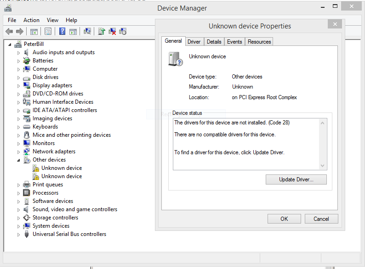Collapse the Other devices node
This screenshot has width=365, height=269.
[x=19, y=160]
